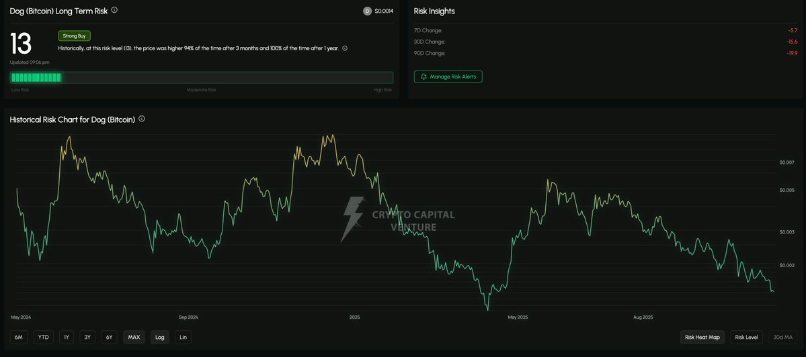Select the YTD time range
806x357 pixels.
(44, 337)
